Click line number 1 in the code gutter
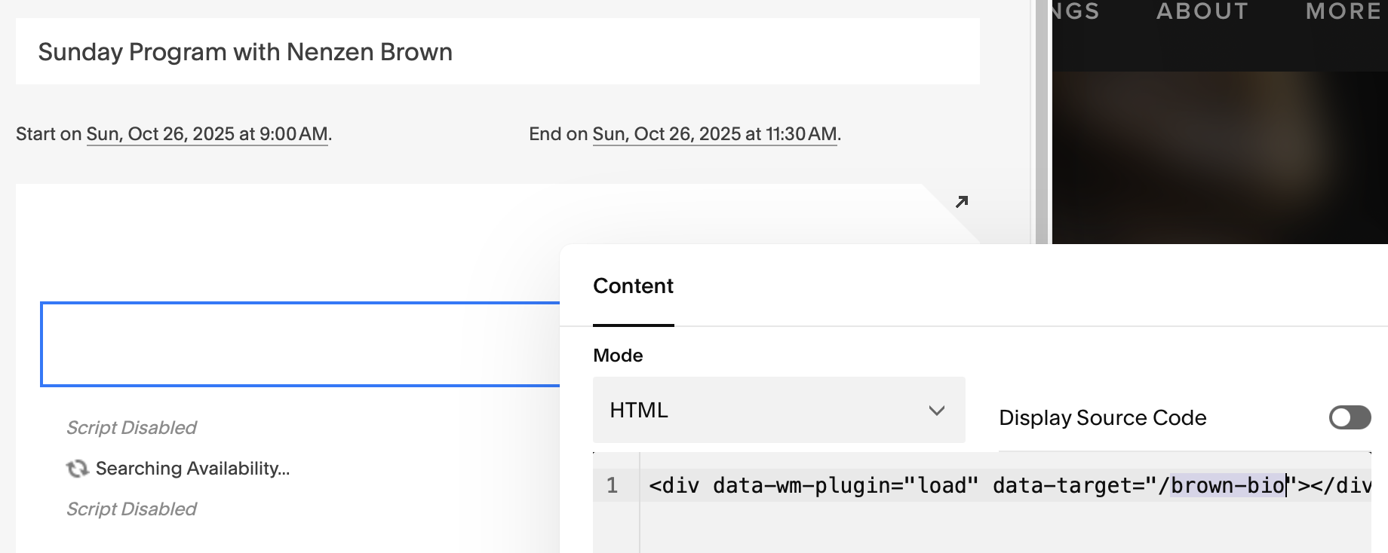The image size is (1388, 553). point(613,485)
